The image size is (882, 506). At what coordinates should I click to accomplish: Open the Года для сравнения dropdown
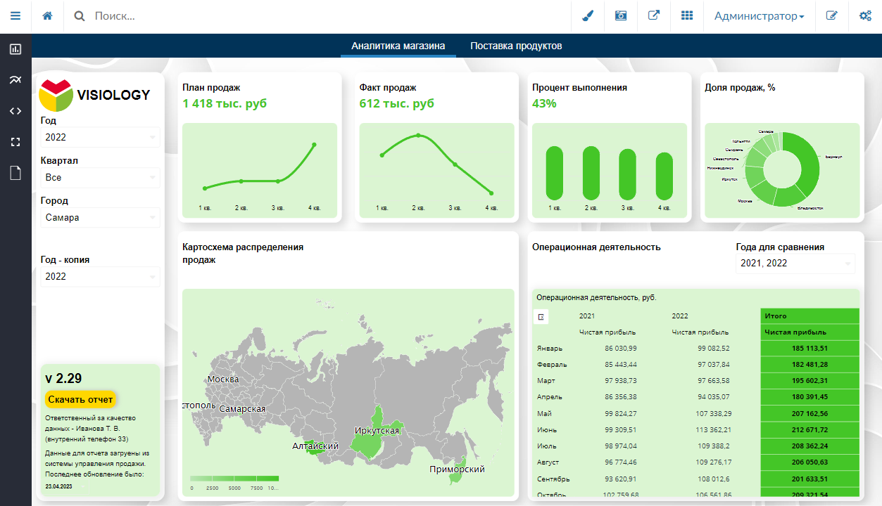click(795, 264)
